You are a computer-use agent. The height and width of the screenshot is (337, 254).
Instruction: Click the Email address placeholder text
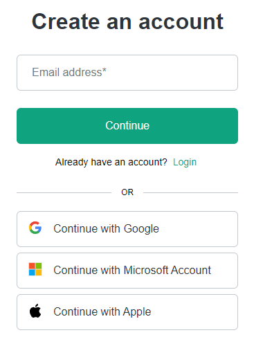pos(69,72)
